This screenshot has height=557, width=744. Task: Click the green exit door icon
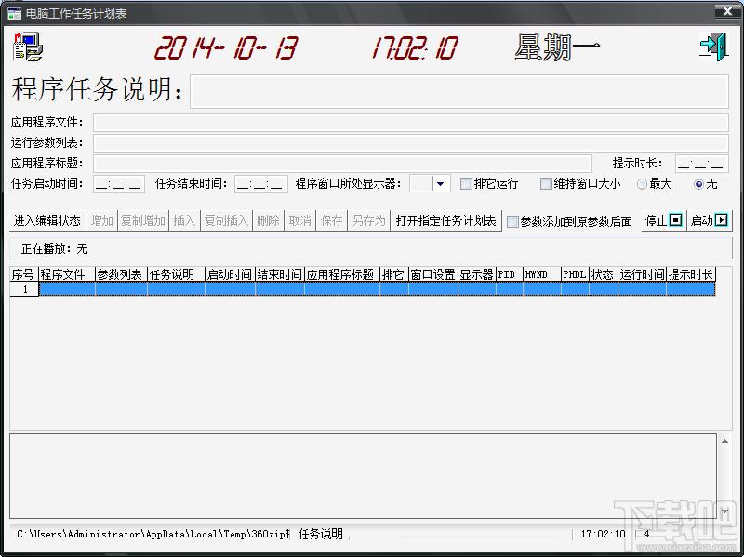713,46
